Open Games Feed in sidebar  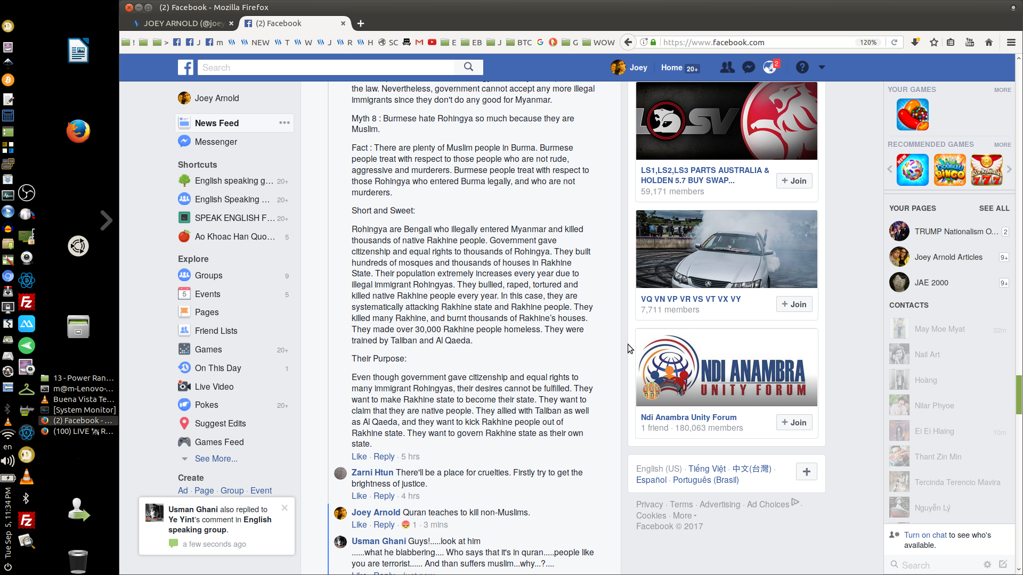[x=219, y=442]
